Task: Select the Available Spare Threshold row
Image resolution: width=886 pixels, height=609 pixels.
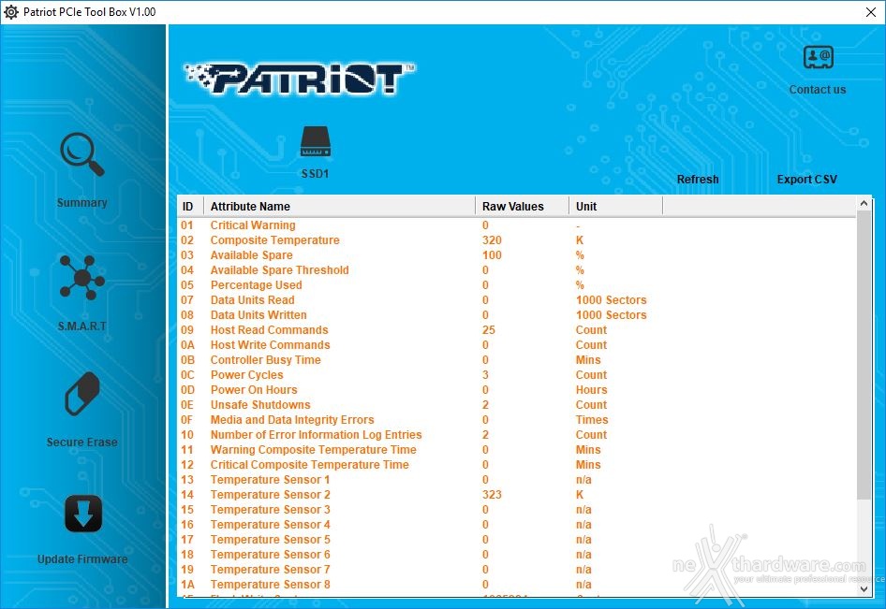Action: pos(516,269)
